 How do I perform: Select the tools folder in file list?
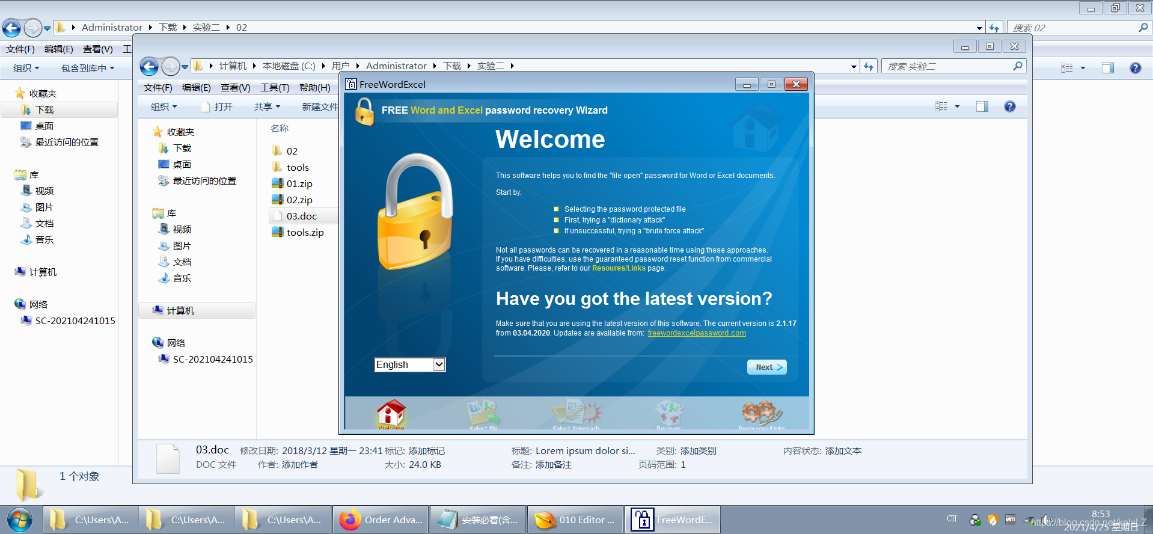(290, 167)
